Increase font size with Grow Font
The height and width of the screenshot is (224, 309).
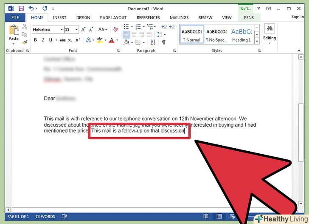(x=83, y=30)
